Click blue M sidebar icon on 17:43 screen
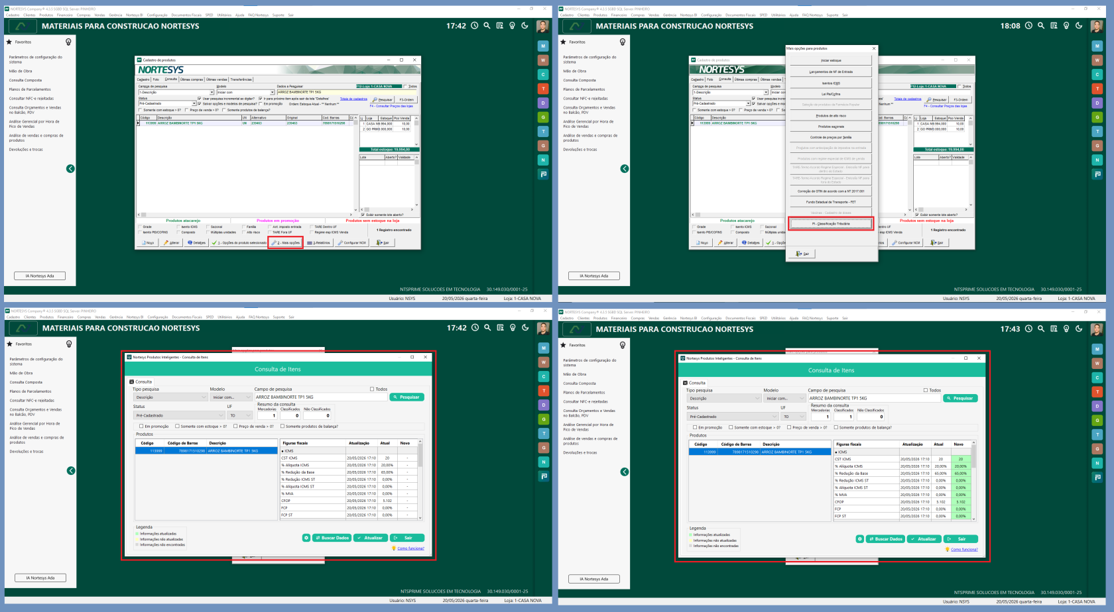Screen dimensions: 1114x612 click(1097, 349)
